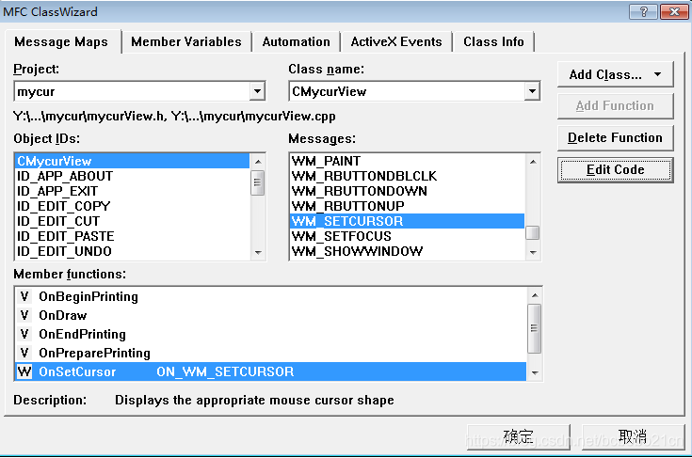The height and width of the screenshot is (458, 692).
Task: Select OnBeginPrinting member function
Action: click(x=271, y=296)
